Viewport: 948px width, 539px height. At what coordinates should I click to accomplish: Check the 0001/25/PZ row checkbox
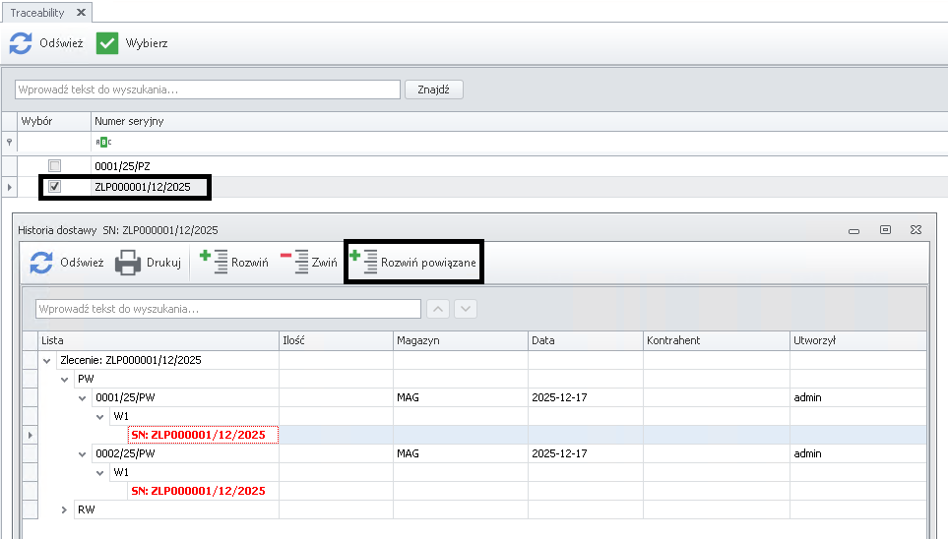click(55, 165)
